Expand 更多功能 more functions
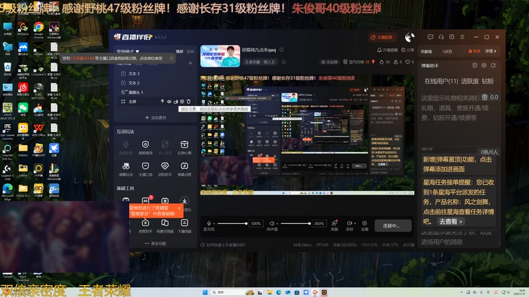Screen dimensions: 529x297 (155, 244)
